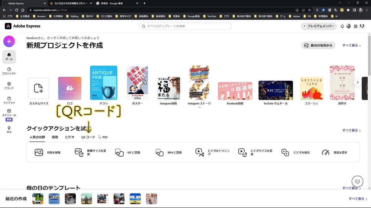The height and width of the screenshot is (208, 371).
Task: Choose ビデオを結合 quick action
Action: coord(295,152)
